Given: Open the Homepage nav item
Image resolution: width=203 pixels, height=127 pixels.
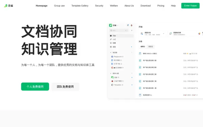Looking at the screenshot, I should point(42,6).
